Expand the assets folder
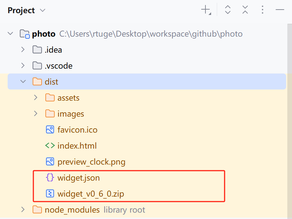 point(35,97)
